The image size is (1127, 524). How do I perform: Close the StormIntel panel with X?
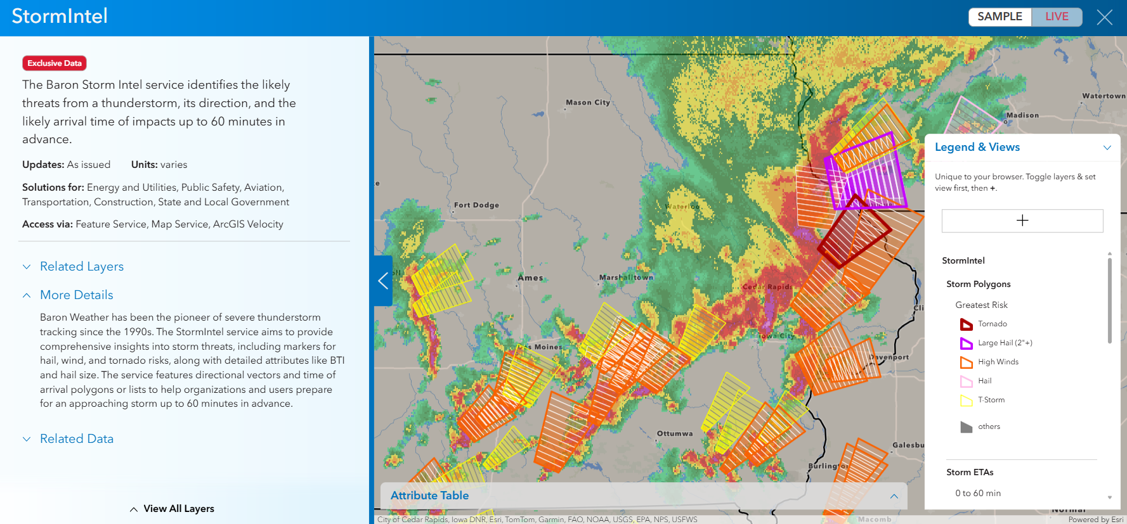click(x=1104, y=17)
